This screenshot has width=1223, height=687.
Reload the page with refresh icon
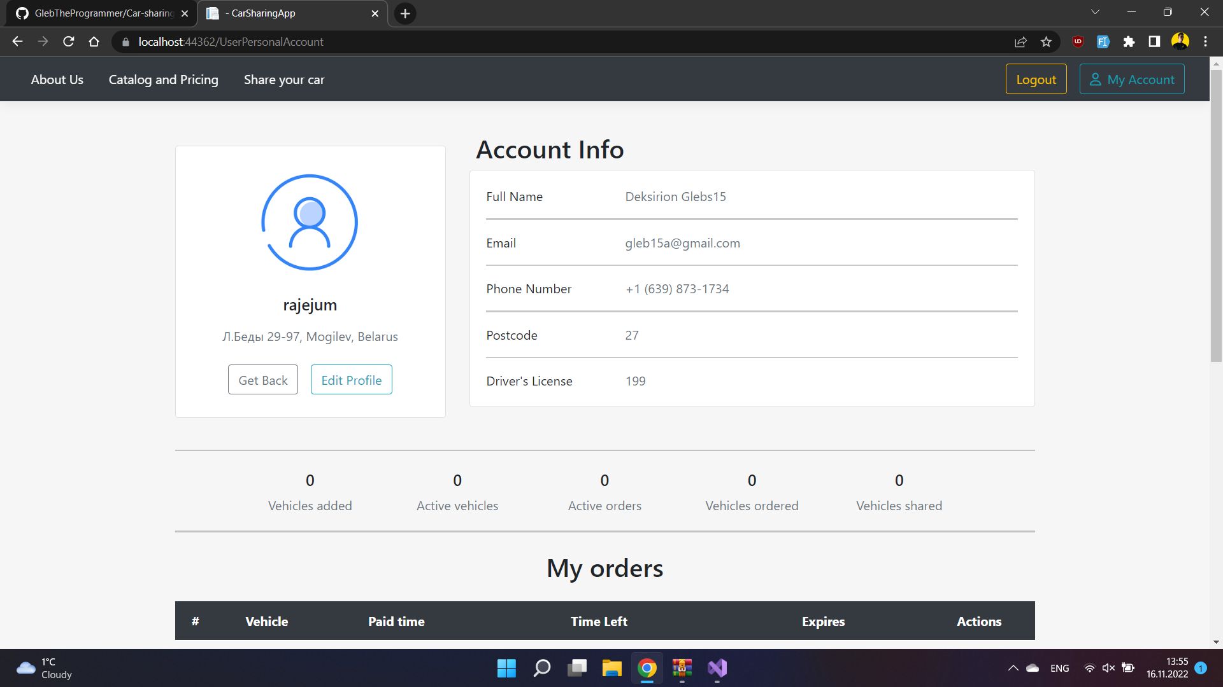69,42
